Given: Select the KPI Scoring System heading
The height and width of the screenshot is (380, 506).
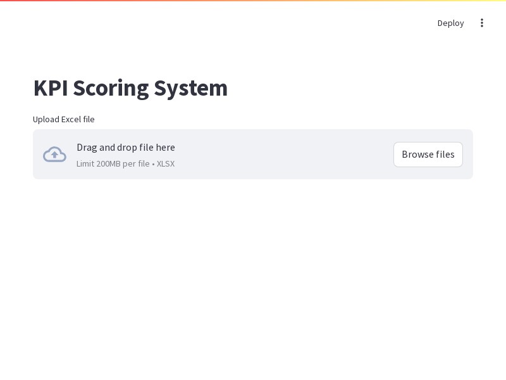Looking at the screenshot, I should [x=130, y=88].
